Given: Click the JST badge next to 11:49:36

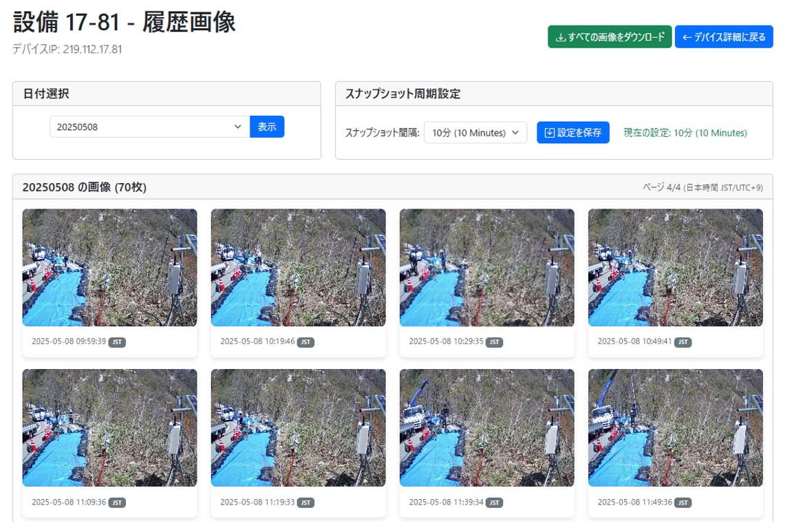Looking at the screenshot, I should [682, 503].
